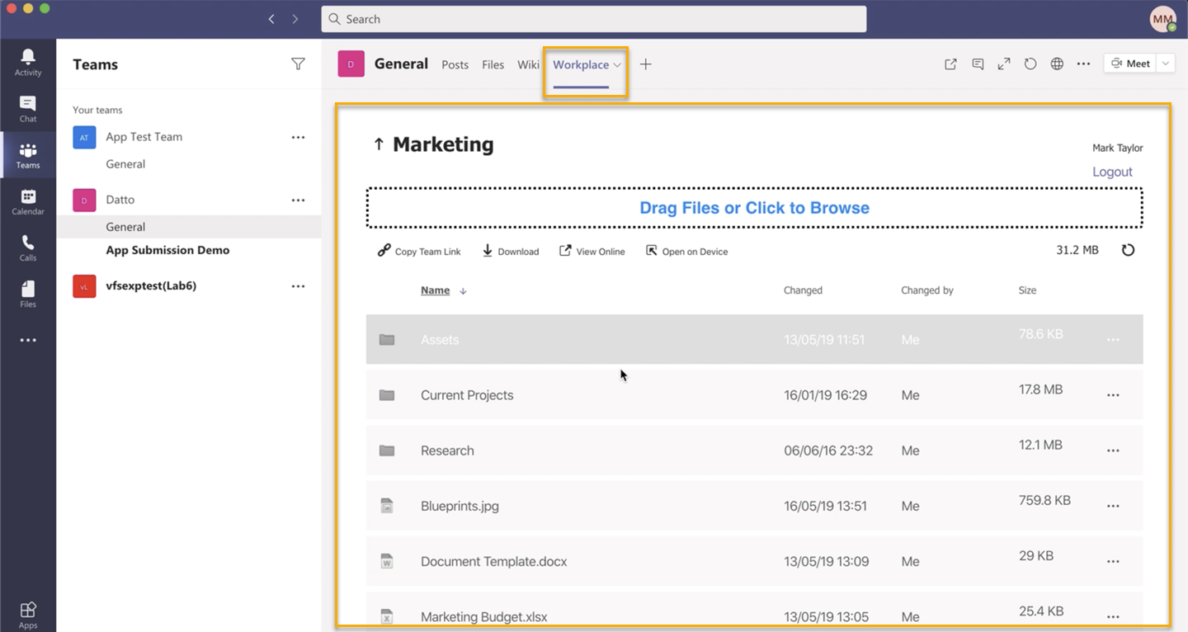Click the reload tab icon

(x=1030, y=64)
